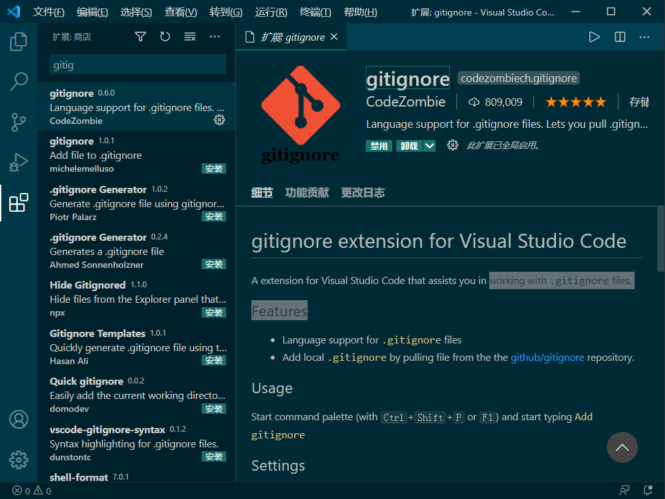Install gitignore by michelemelluso
The height and width of the screenshot is (499, 665).
point(214,168)
